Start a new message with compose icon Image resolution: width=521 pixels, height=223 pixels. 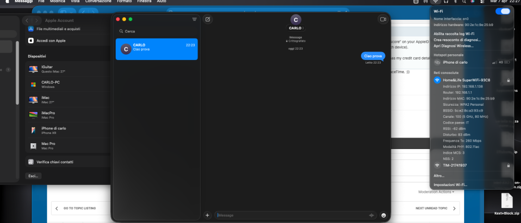(208, 19)
